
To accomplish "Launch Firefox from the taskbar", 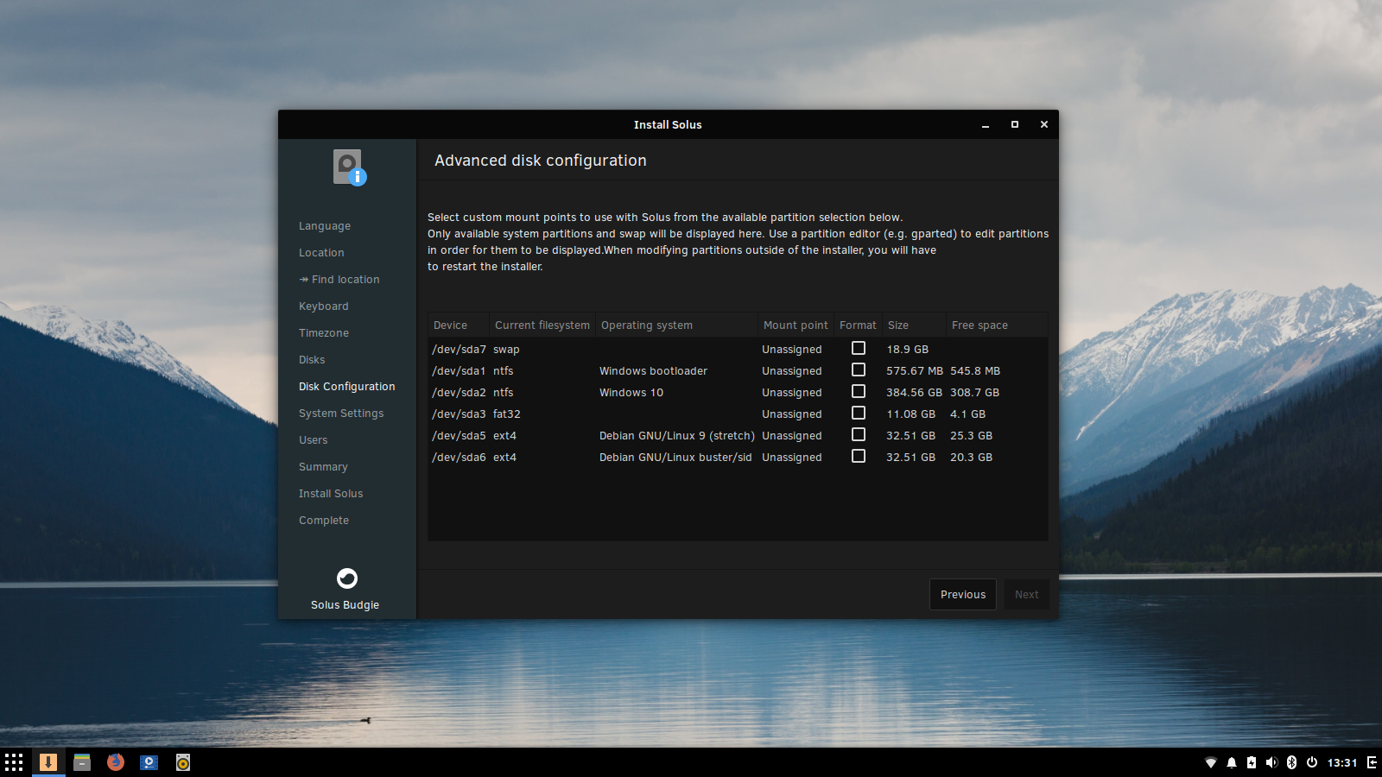I will pyautogui.click(x=116, y=762).
